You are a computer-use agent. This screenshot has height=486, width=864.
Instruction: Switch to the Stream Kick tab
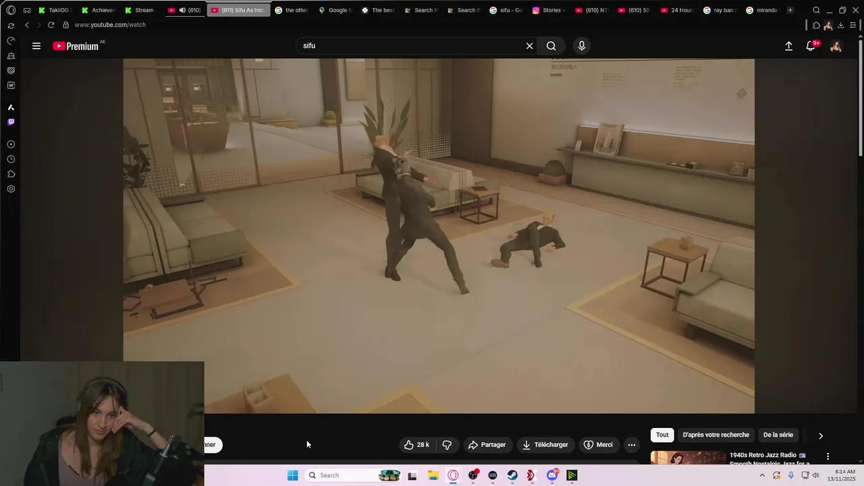coord(140,10)
